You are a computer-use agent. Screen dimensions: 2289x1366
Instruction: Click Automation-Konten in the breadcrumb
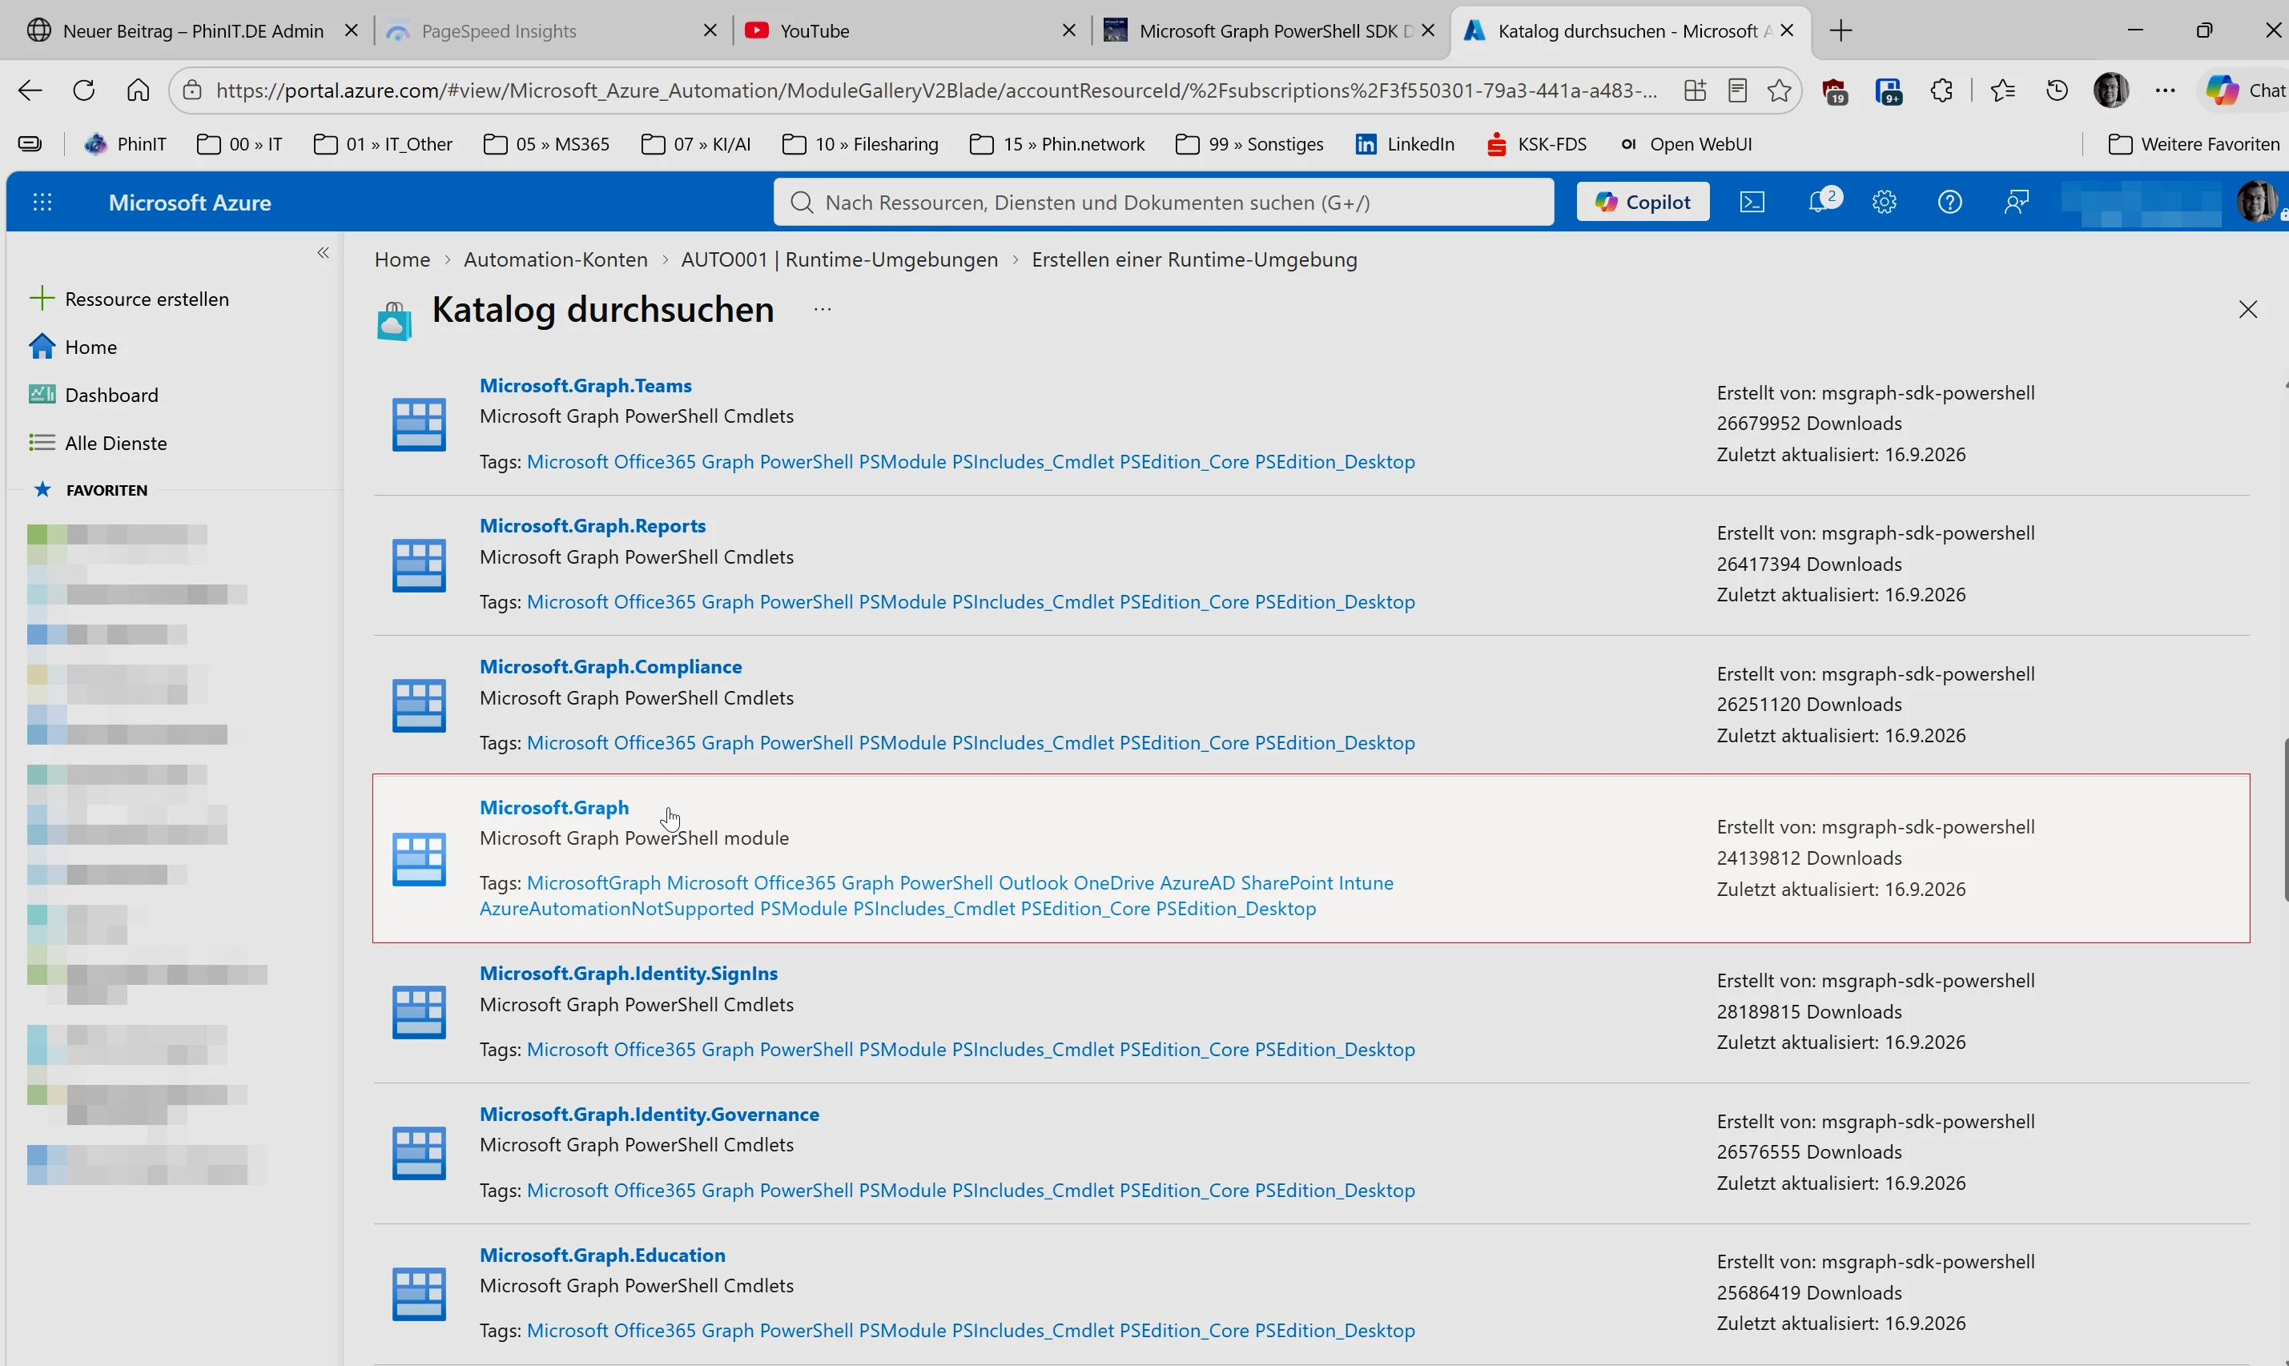555,259
